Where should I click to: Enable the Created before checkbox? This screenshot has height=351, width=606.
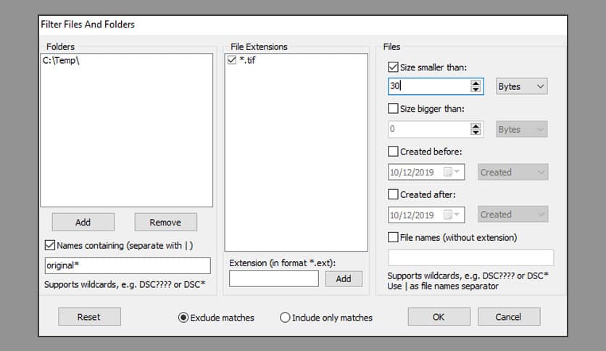pyautogui.click(x=393, y=151)
